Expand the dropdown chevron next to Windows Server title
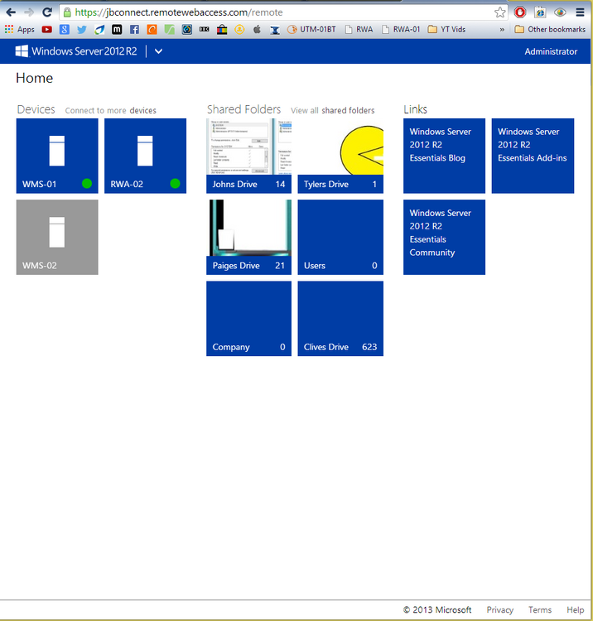This screenshot has width=593, height=621. tap(158, 51)
